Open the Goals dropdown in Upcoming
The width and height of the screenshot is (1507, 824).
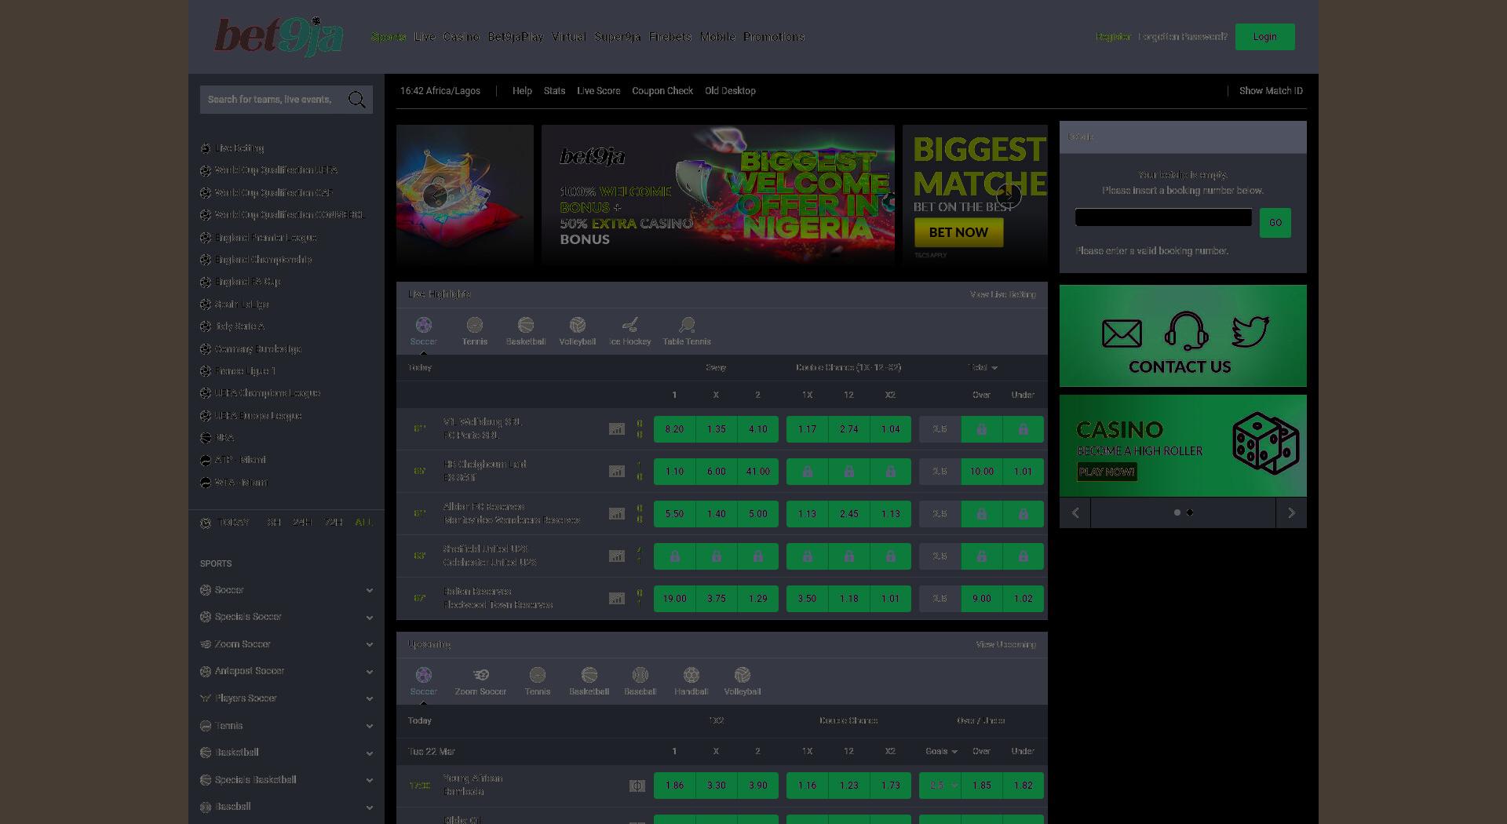[941, 751]
